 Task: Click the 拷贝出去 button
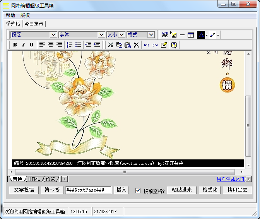pos(238,190)
